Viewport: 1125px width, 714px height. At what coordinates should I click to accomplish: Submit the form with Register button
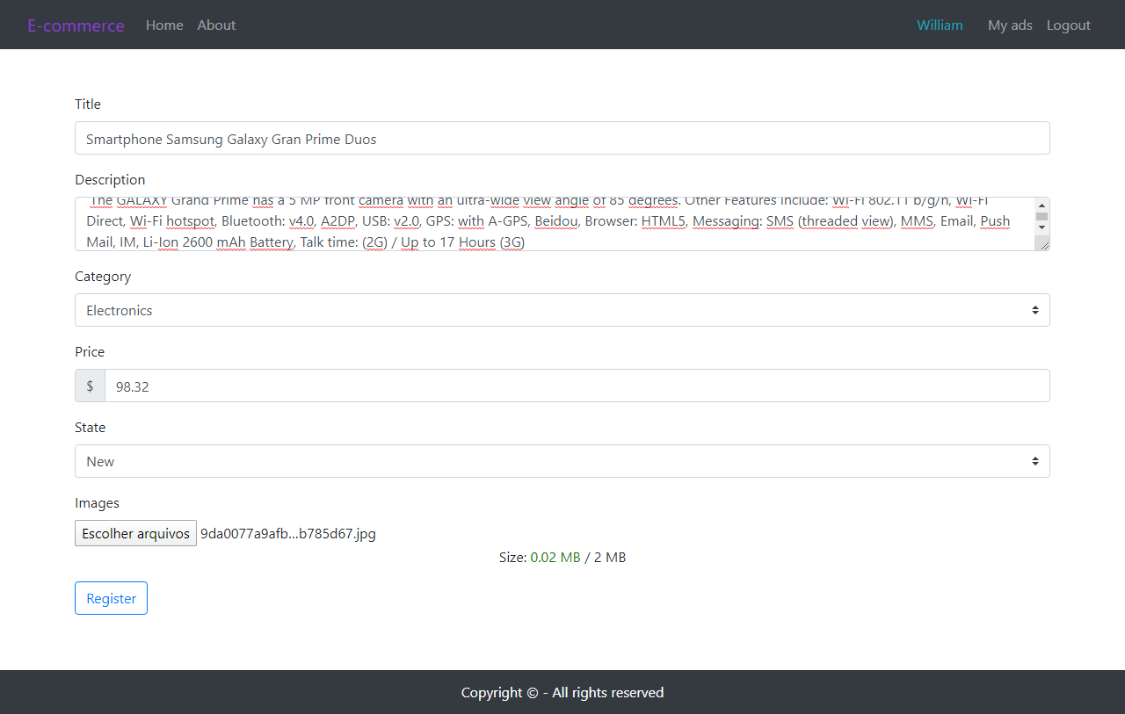[111, 598]
